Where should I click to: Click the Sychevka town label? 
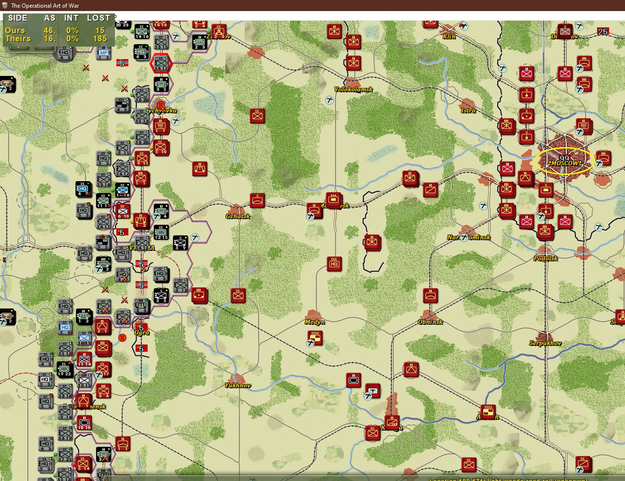(162, 111)
